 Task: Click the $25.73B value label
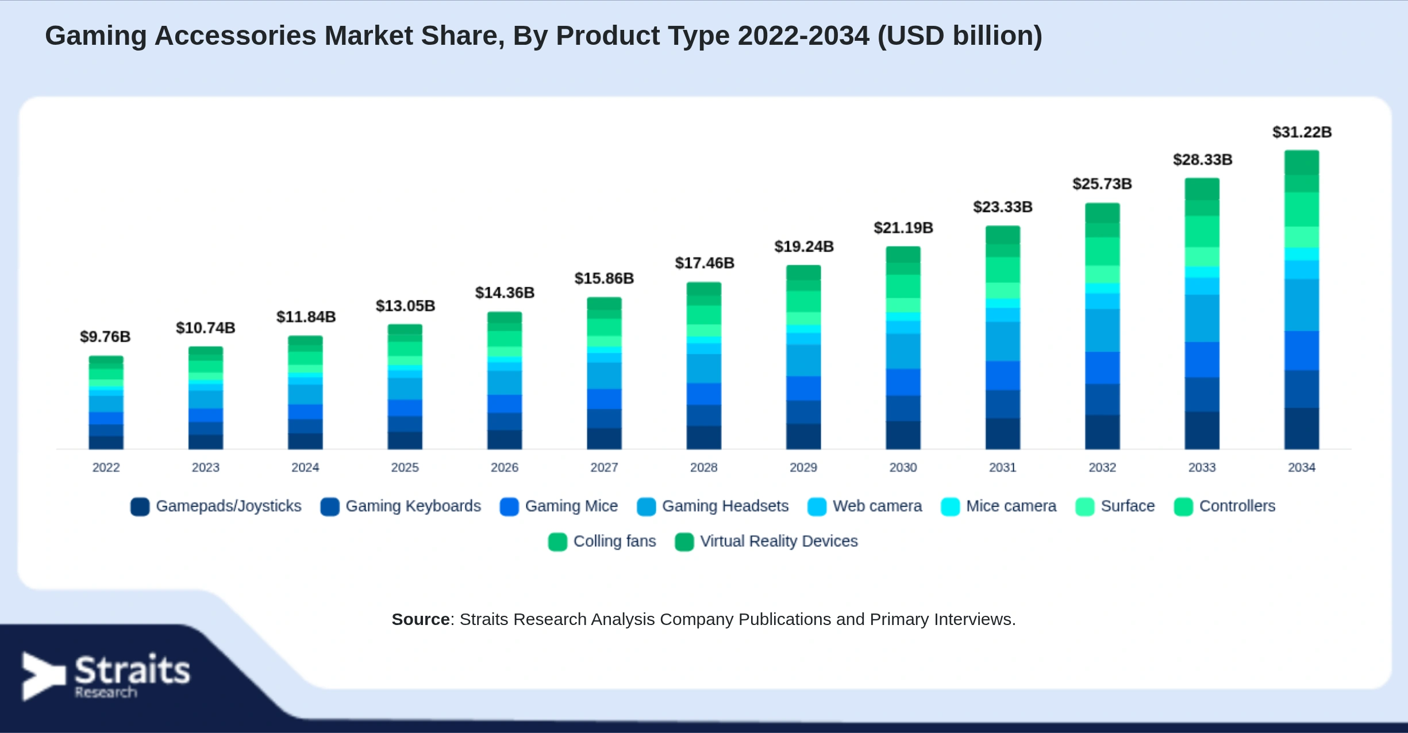pos(1103,184)
